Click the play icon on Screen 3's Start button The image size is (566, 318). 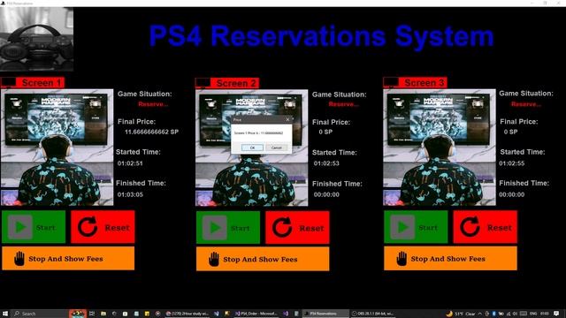402,227
